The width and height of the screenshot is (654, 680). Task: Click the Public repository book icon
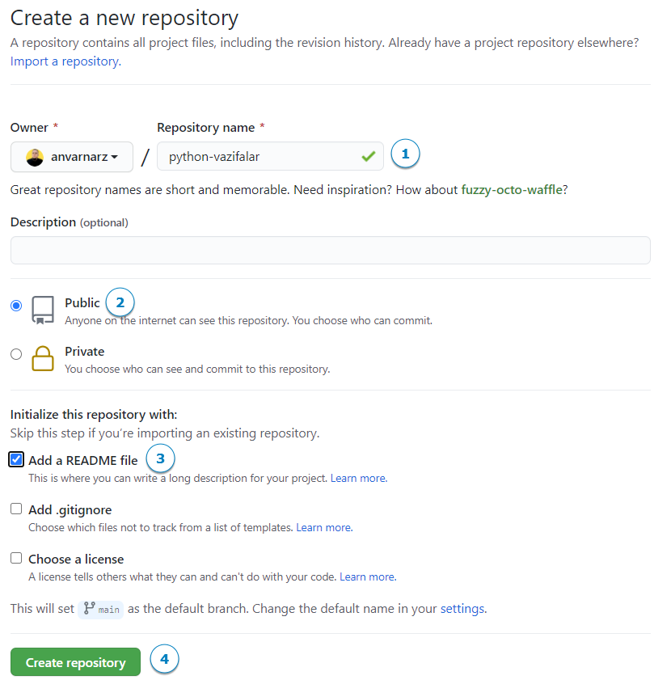[43, 309]
